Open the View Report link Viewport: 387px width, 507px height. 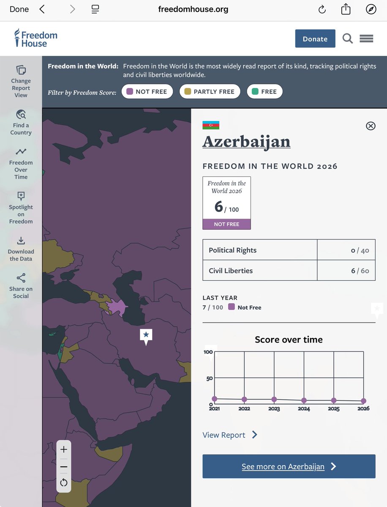click(x=224, y=435)
